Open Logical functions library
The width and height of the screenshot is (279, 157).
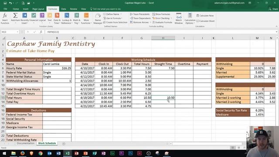(x=42, y=18)
